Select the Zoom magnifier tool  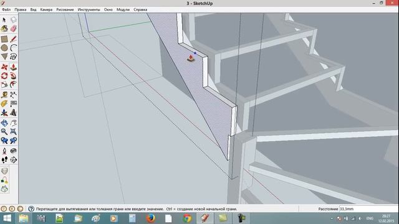4,131
